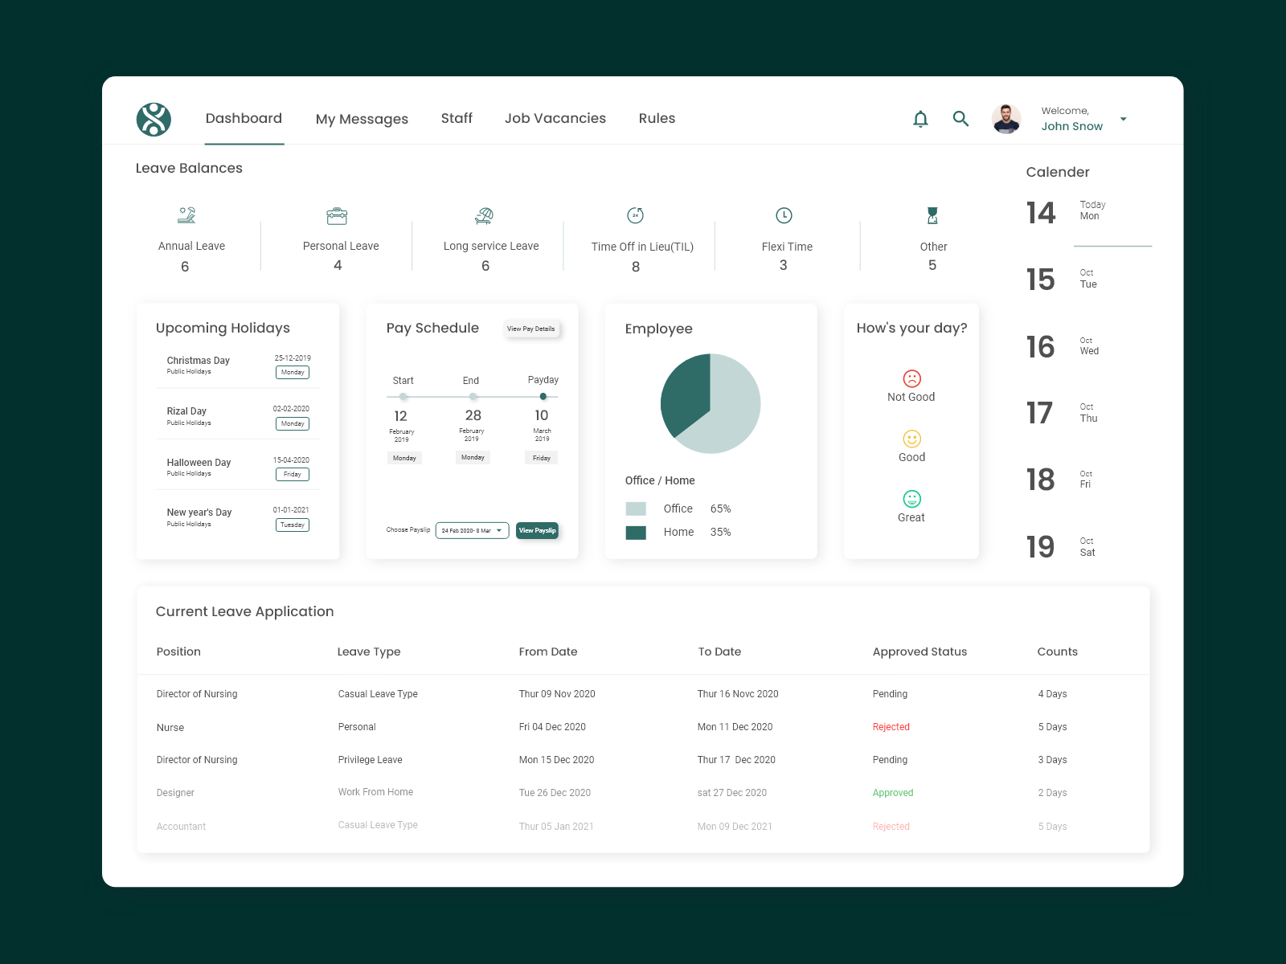Image resolution: width=1286 pixels, height=964 pixels.
Task: Click the Office color swatch in legend
Action: [x=636, y=508]
